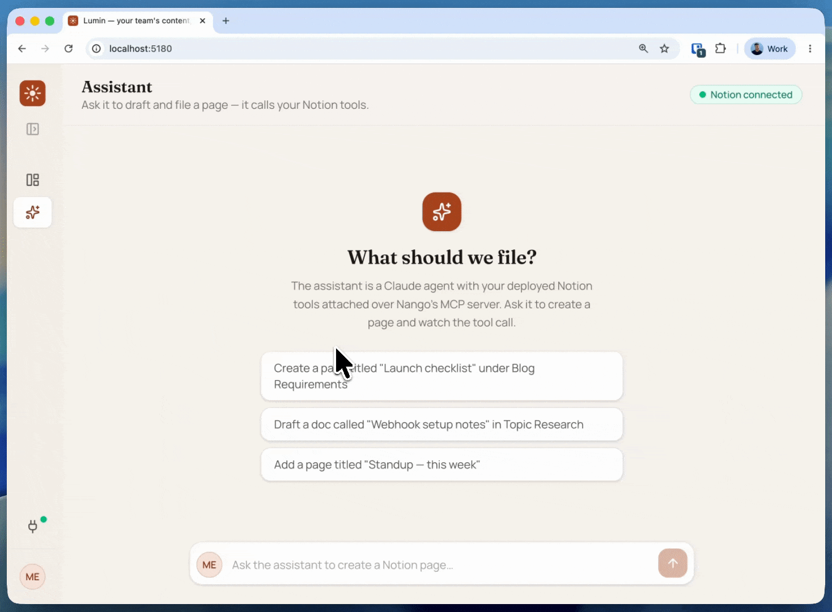Reload the localhost page
832x612 pixels.
[69, 49]
